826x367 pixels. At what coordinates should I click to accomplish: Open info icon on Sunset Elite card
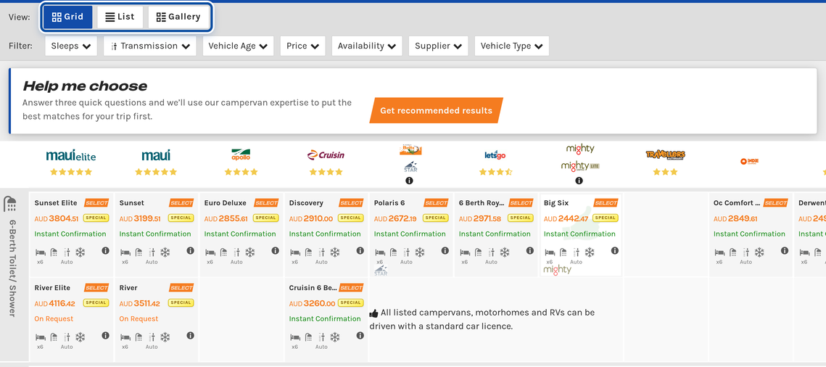pyautogui.click(x=105, y=251)
